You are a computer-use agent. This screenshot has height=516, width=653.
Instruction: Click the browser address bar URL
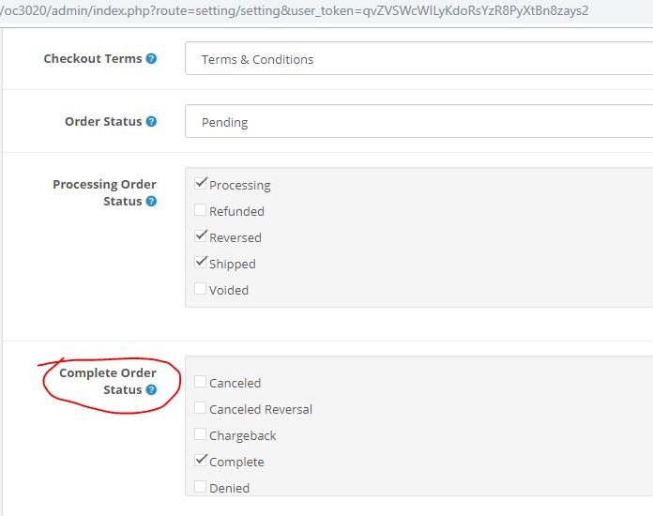tap(294, 10)
